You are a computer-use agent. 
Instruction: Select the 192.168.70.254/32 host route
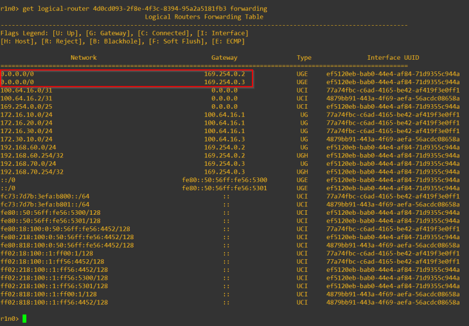point(32,172)
